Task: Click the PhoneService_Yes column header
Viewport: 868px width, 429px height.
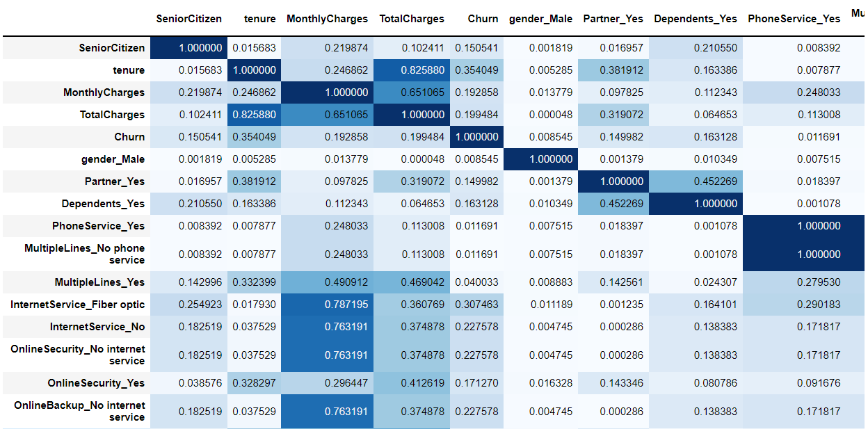Action: 794,19
